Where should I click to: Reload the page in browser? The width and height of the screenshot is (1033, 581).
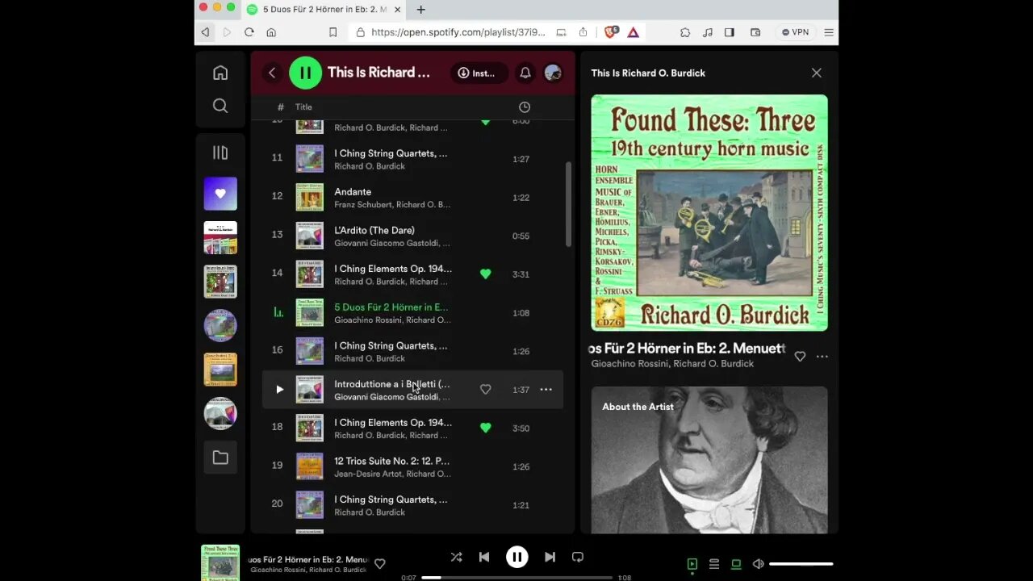[249, 32]
